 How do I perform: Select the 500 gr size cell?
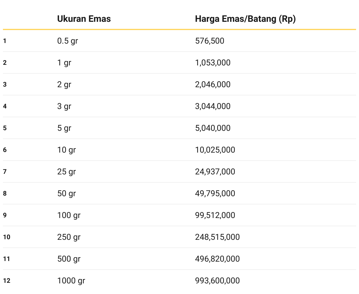[x=69, y=259]
